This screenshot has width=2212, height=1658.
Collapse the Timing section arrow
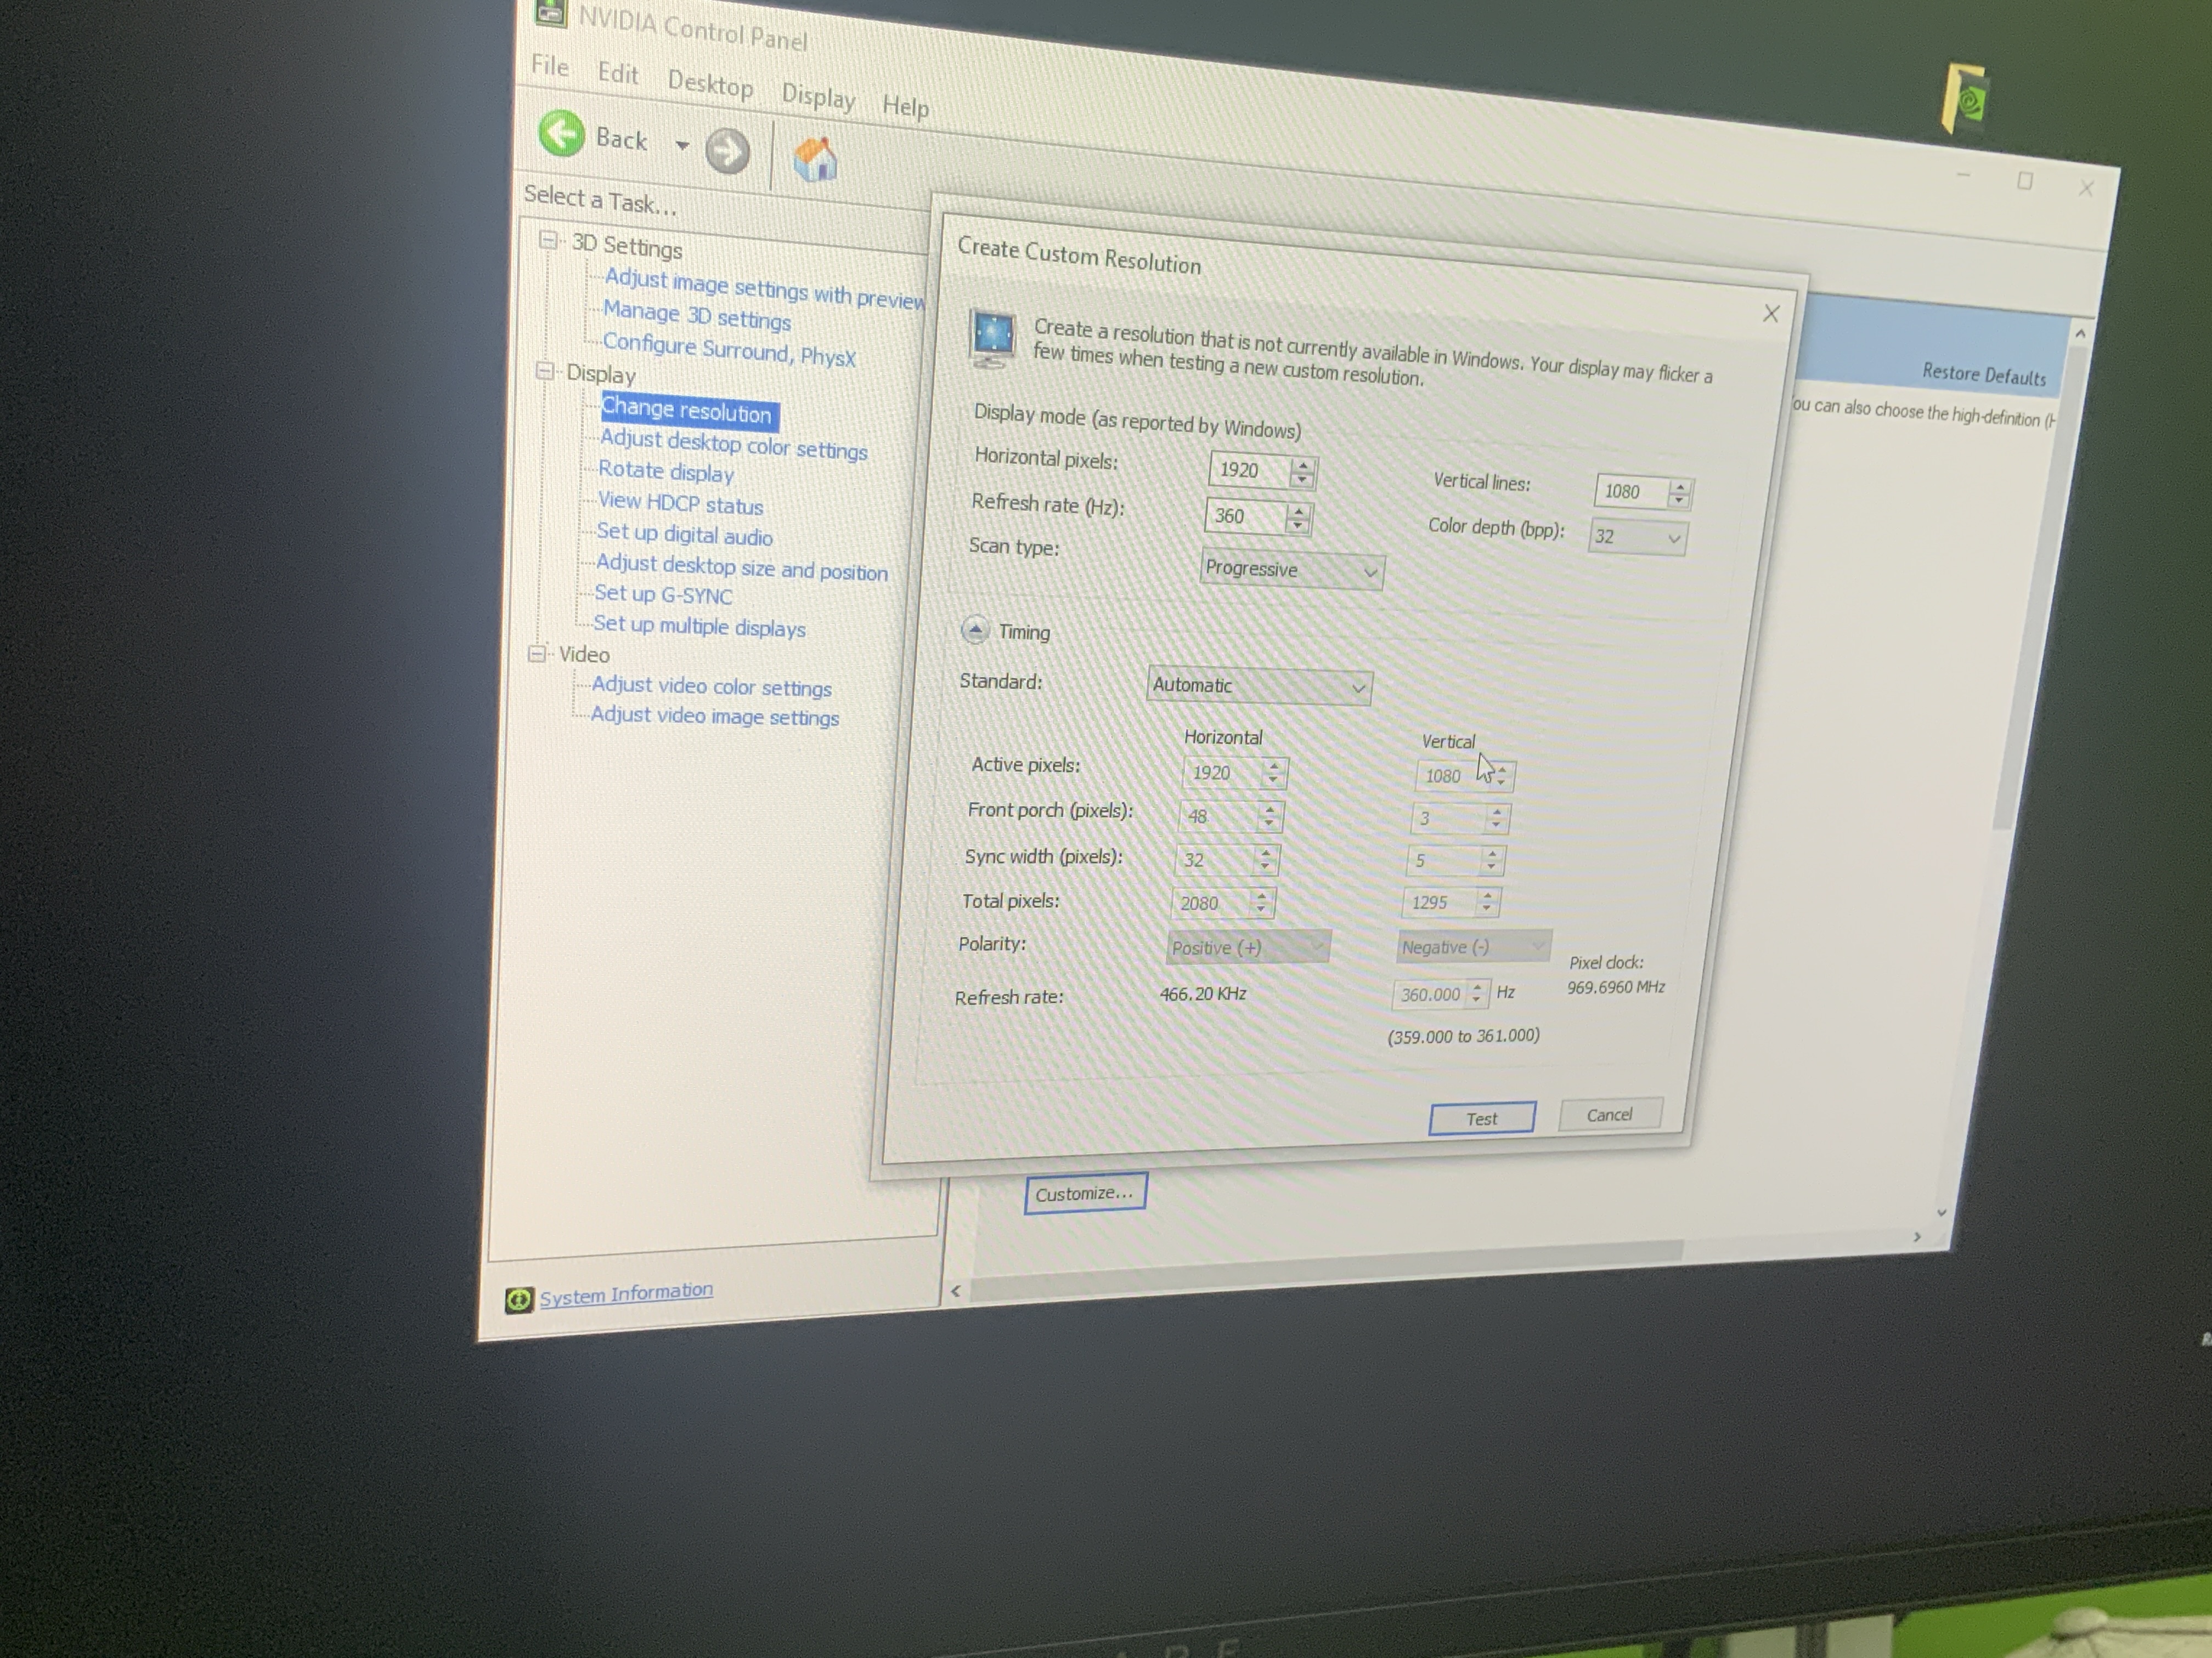tap(975, 629)
